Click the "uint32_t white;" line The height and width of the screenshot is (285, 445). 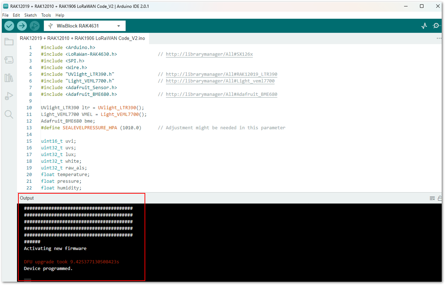pyautogui.click(x=61, y=161)
